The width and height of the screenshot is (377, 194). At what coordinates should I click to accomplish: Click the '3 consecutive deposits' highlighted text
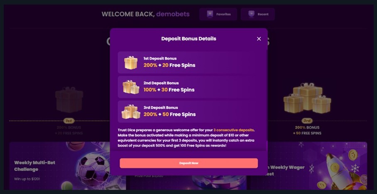point(233,130)
